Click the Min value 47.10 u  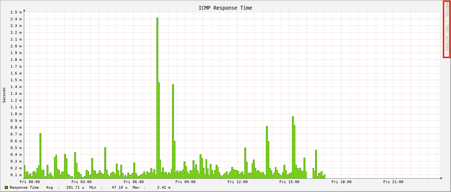(120, 188)
